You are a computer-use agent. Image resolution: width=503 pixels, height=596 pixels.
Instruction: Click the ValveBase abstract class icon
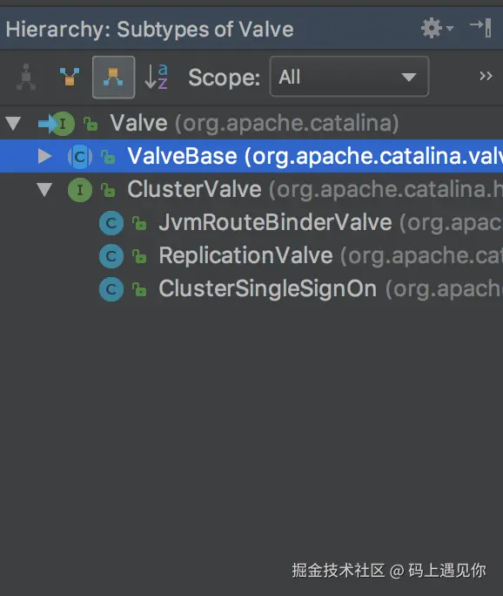pos(80,157)
